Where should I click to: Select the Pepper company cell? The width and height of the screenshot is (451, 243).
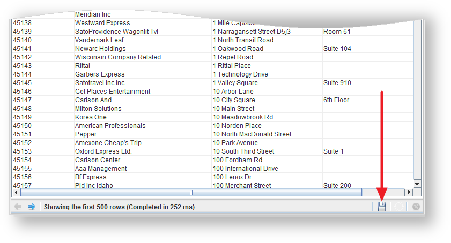[x=143, y=134]
